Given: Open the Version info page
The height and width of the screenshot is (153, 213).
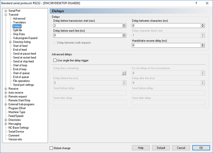Looking at the screenshot, I should coord(15,139).
